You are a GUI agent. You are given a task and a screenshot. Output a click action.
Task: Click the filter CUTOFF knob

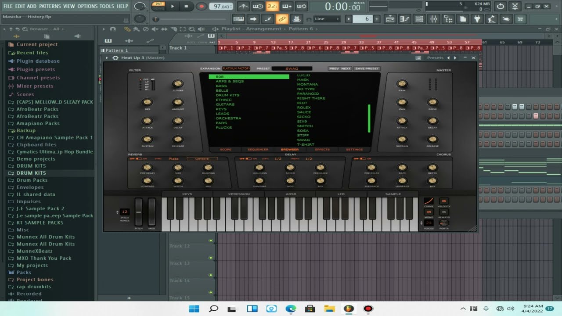tap(178, 84)
